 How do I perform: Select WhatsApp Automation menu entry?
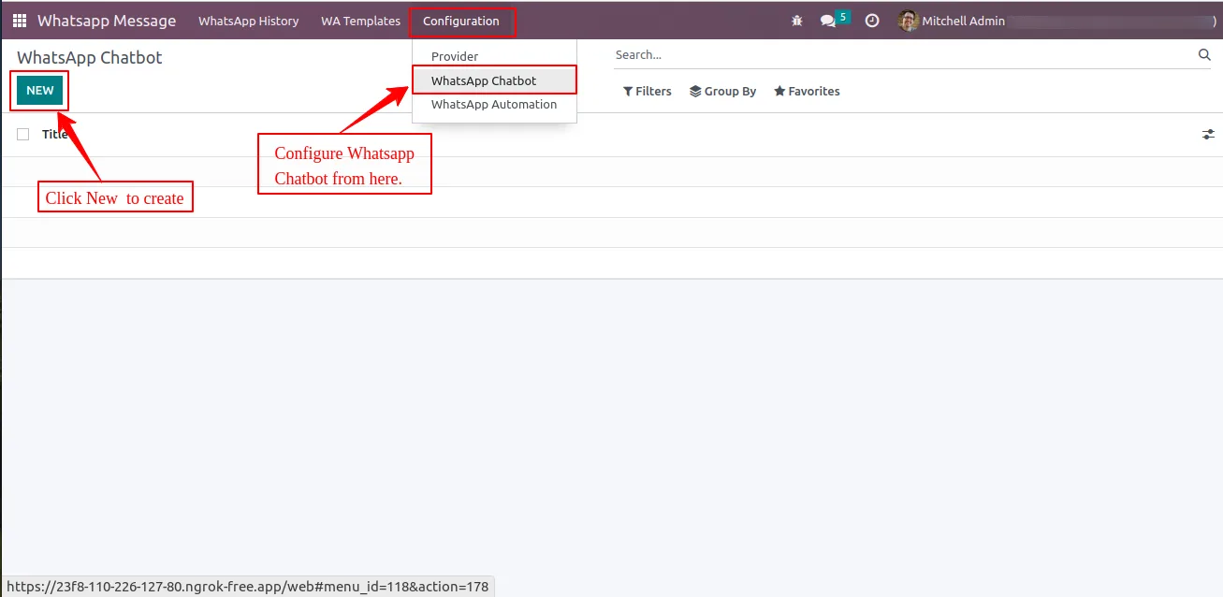[x=494, y=105]
